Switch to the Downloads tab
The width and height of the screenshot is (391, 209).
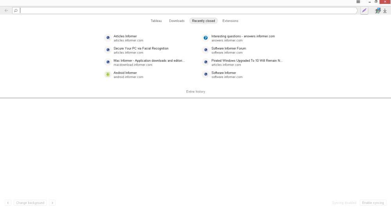click(177, 21)
